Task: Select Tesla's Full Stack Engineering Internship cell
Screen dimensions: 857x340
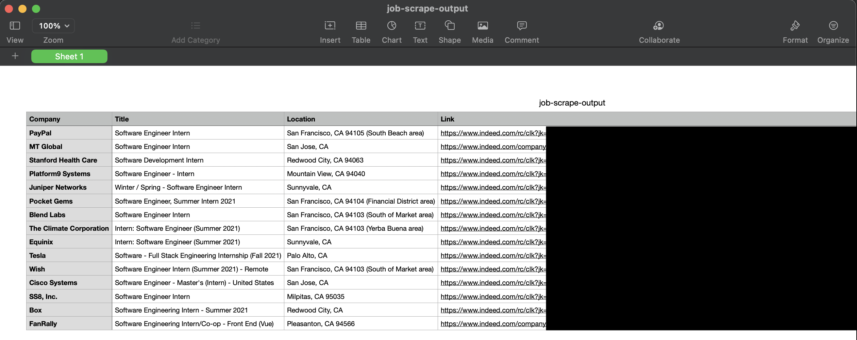Action: [198, 256]
